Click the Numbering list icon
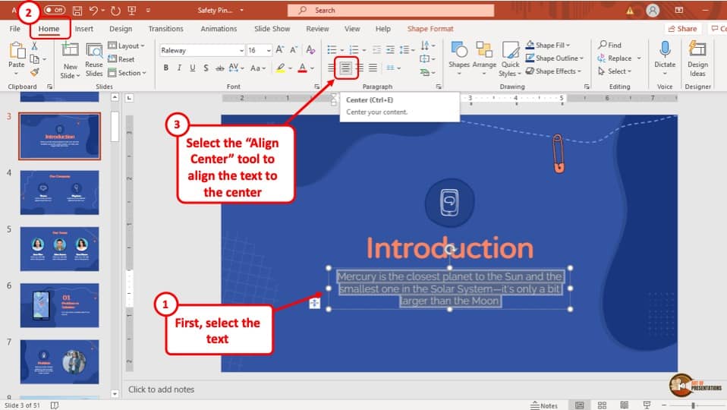 (x=354, y=49)
